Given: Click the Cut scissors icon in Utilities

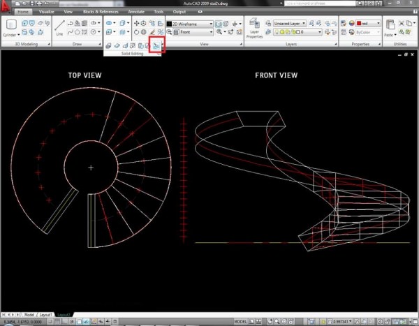Looking at the screenshot, I should pos(402,23).
